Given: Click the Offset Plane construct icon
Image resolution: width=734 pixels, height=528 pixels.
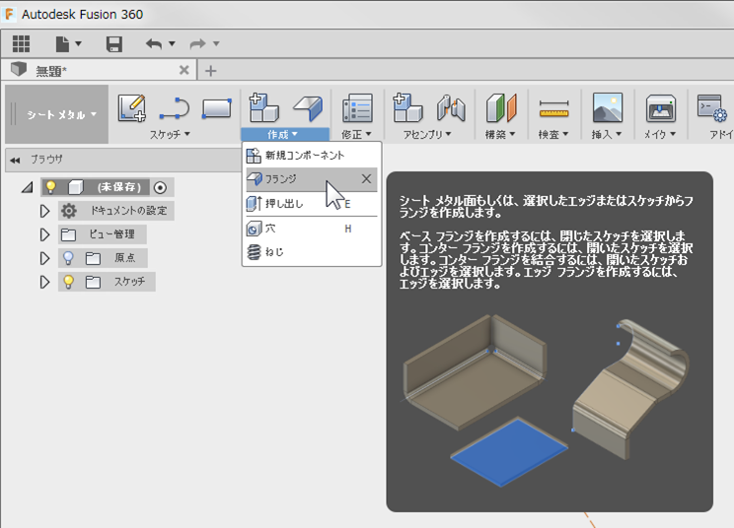Looking at the screenshot, I should click(501, 107).
